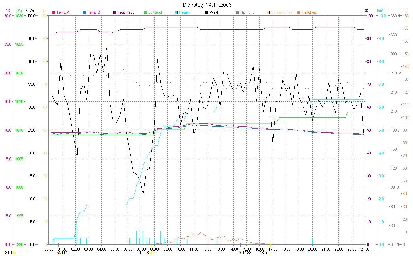Click the '16:50' sunset time text
Screen dimensions: 413x256
click(264, 253)
